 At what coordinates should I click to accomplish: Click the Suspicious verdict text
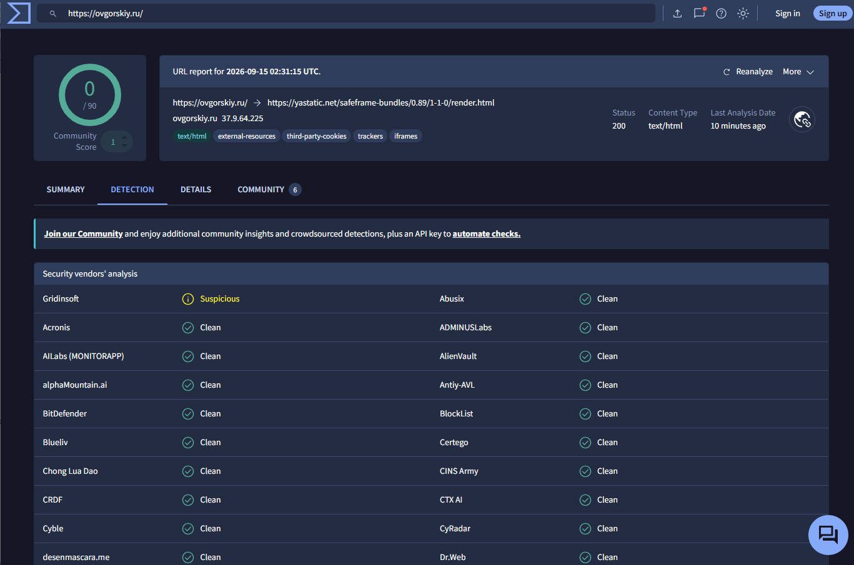click(220, 299)
